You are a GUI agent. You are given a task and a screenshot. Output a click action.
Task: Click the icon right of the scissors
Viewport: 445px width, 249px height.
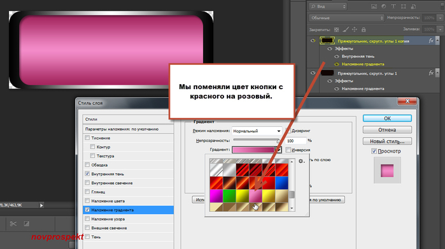pos(26,224)
